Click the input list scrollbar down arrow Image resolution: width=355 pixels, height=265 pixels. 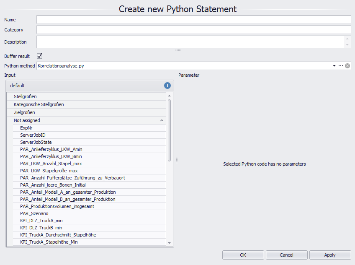click(x=170, y=242)
